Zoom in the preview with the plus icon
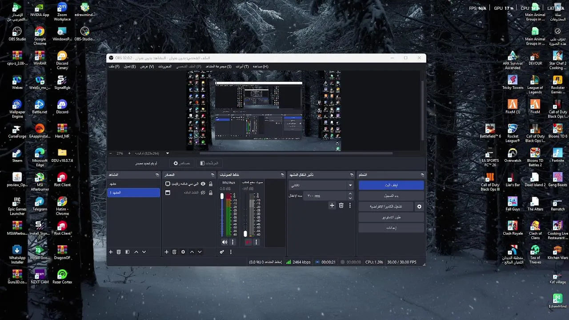The height and width of the screenshot is (320, 569). 129,153
